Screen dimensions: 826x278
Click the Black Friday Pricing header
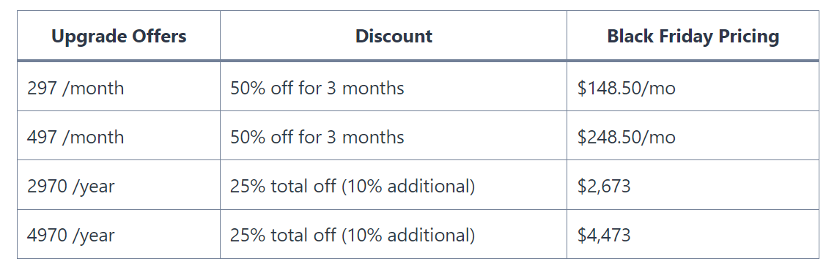pos(693,36)
